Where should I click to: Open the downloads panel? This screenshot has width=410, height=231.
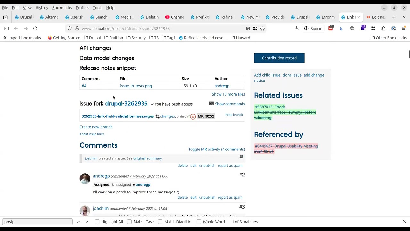[x=296, y=29]
